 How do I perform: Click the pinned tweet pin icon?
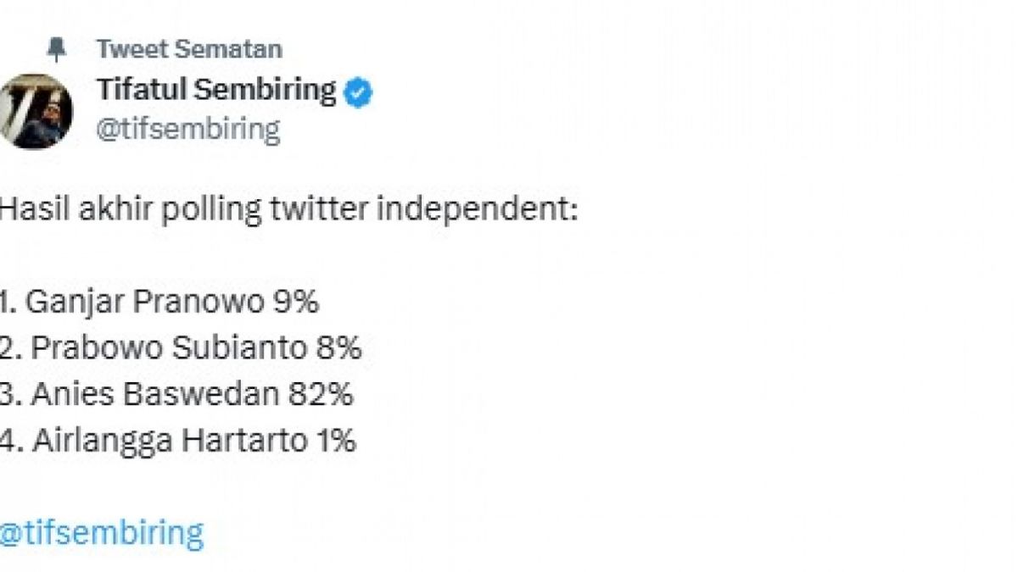click(57, 49)
